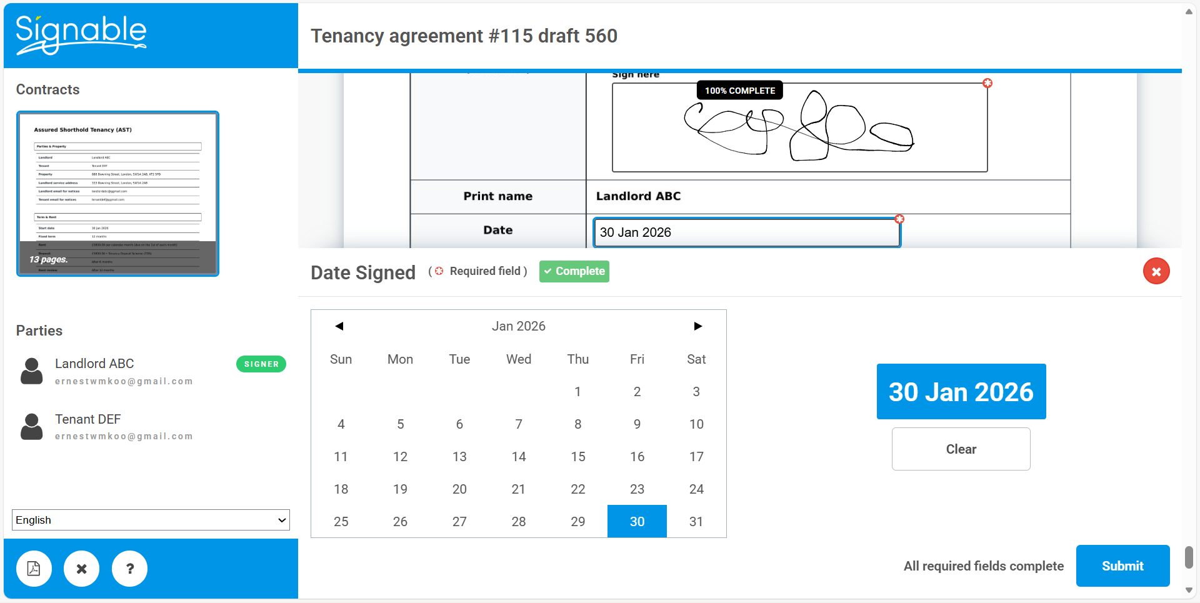Viewport: 1200px width, 603px height.
Task: Click the green Complete badge
Action: coord(574,271)
